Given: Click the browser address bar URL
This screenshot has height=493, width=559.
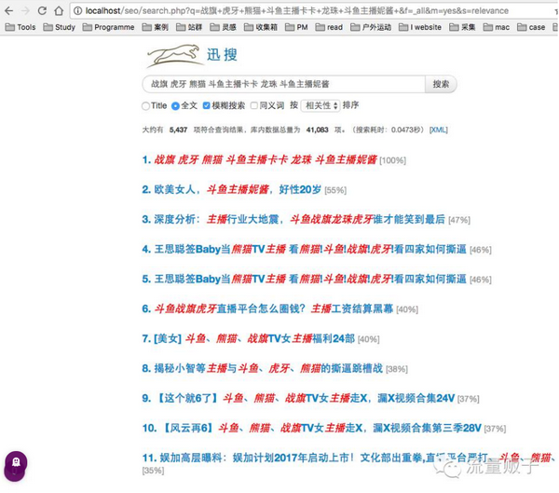Looking at the screenshot, I should [x=296, y=10].
